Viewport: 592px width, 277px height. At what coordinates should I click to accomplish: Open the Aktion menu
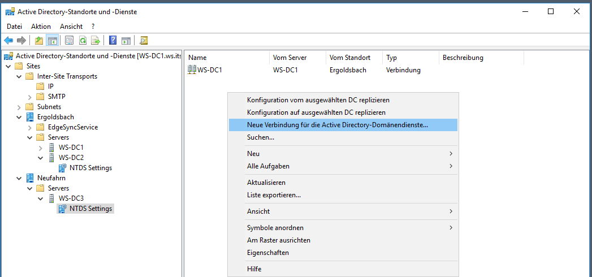coord(41,27)
